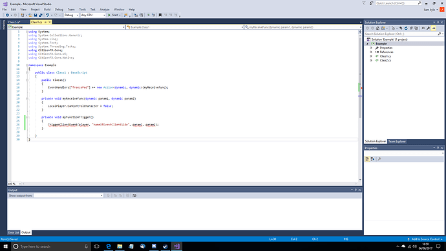
Task: Click the Refresh icon in Solution Explorer
Action: tap(406, 28)
